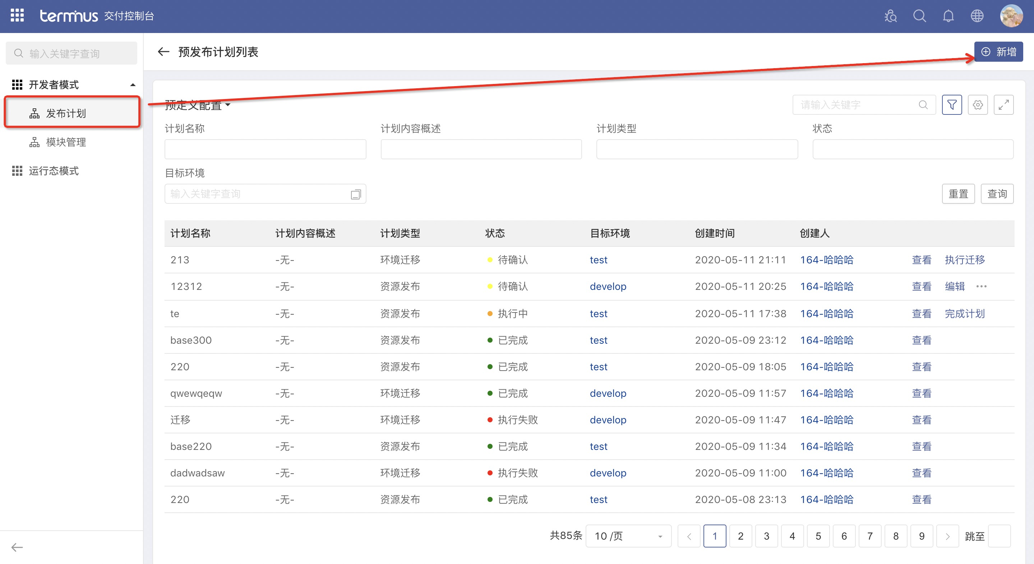
Task: Click 编辑 for plan 12312
Action: (955, 286)
